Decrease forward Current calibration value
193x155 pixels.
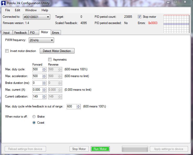[x=44, y=98]
